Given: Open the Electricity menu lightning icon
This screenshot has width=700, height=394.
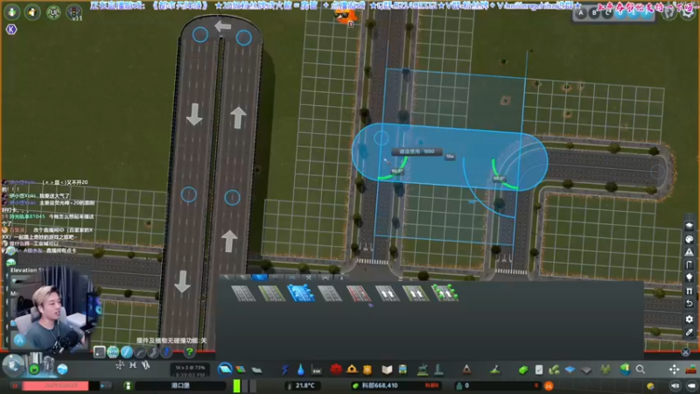Looking at the screenshot, I should (285, 369).
